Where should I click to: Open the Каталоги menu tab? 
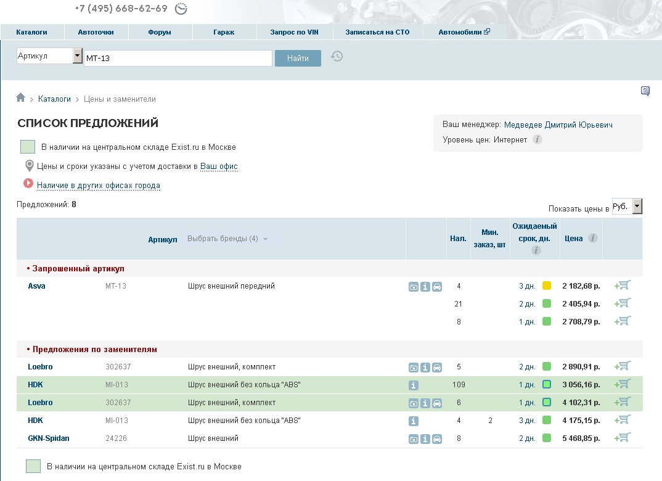click(31, 32)
